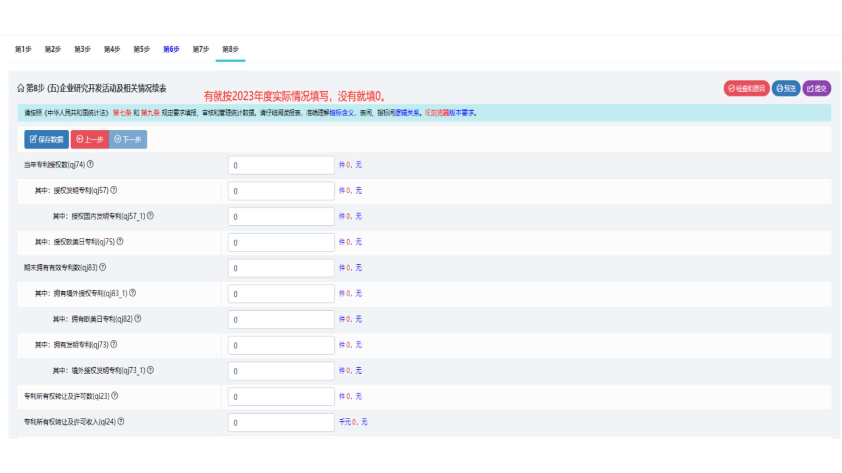The height and width of the screenshot is (473, 842).
Task: Click help icon beside 拥有发明专利(qj73)
Action: click(113, 344)
